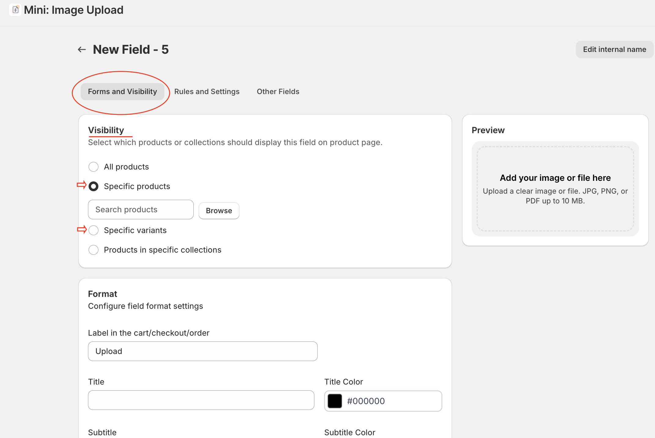Click into the empty Title input
The width and height of the screenshot is (655, 438).
point(201,400)
